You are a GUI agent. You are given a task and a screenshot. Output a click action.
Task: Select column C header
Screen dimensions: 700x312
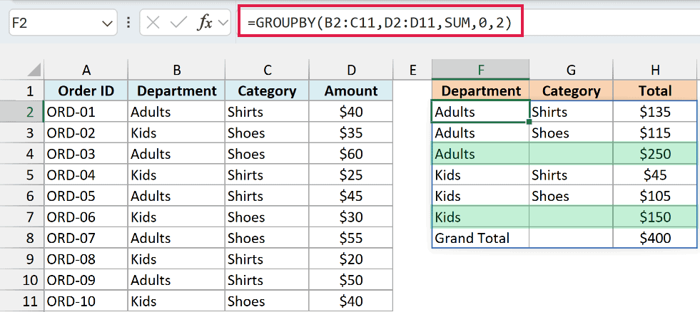tap(267, 70)
